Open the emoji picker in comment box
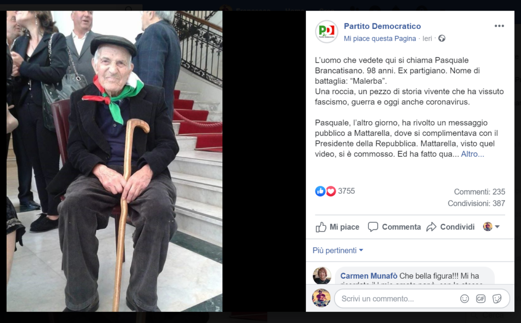Image resolution: width=521 pixels, height=323 pixels. [465, 299]
